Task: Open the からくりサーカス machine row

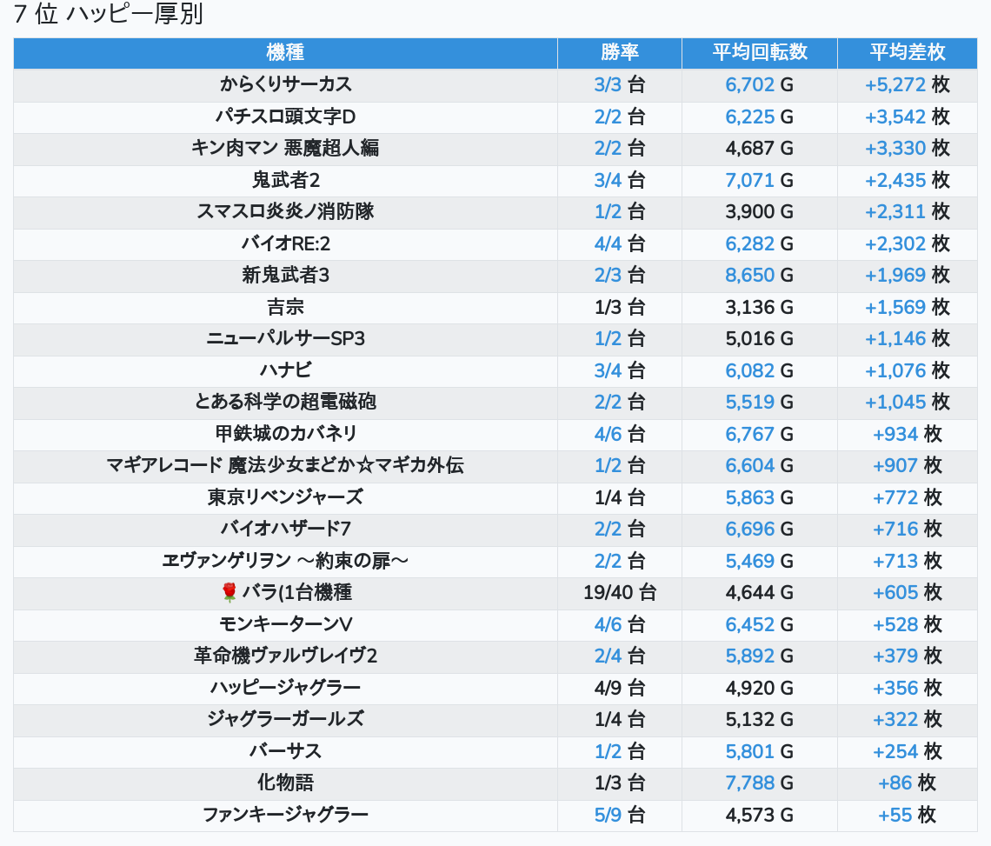Action: (x=285, y=84)
